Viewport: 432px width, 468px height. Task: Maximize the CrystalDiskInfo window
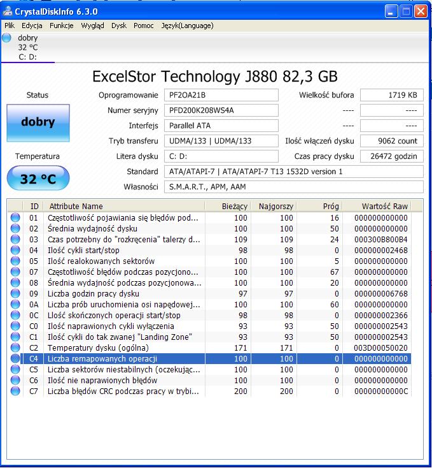[406, 11]
